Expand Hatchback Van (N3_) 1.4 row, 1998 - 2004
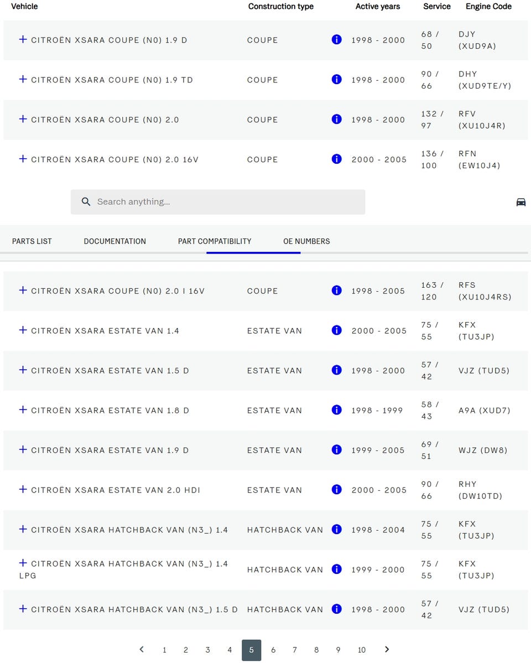 [x=23, y=529]
